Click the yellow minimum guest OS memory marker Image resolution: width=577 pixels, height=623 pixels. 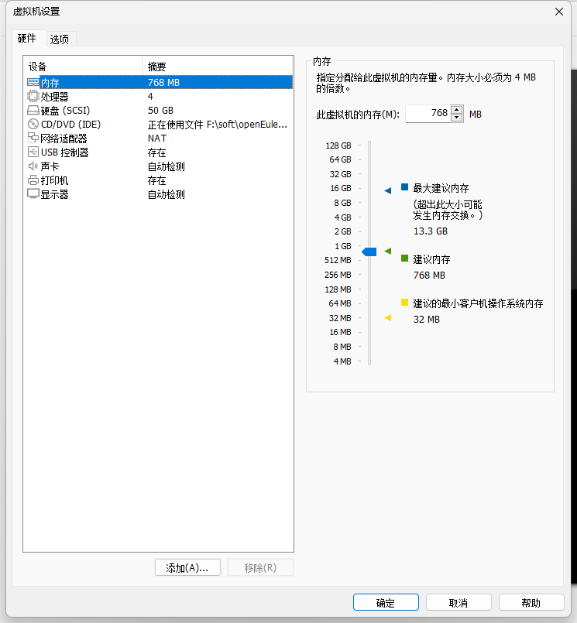[x=388, y=317]
